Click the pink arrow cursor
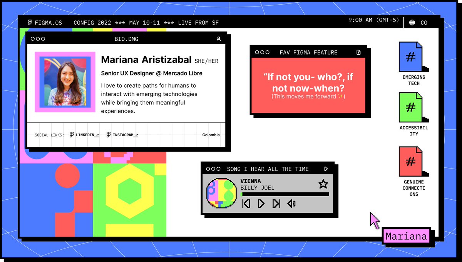 coord(375,220)
